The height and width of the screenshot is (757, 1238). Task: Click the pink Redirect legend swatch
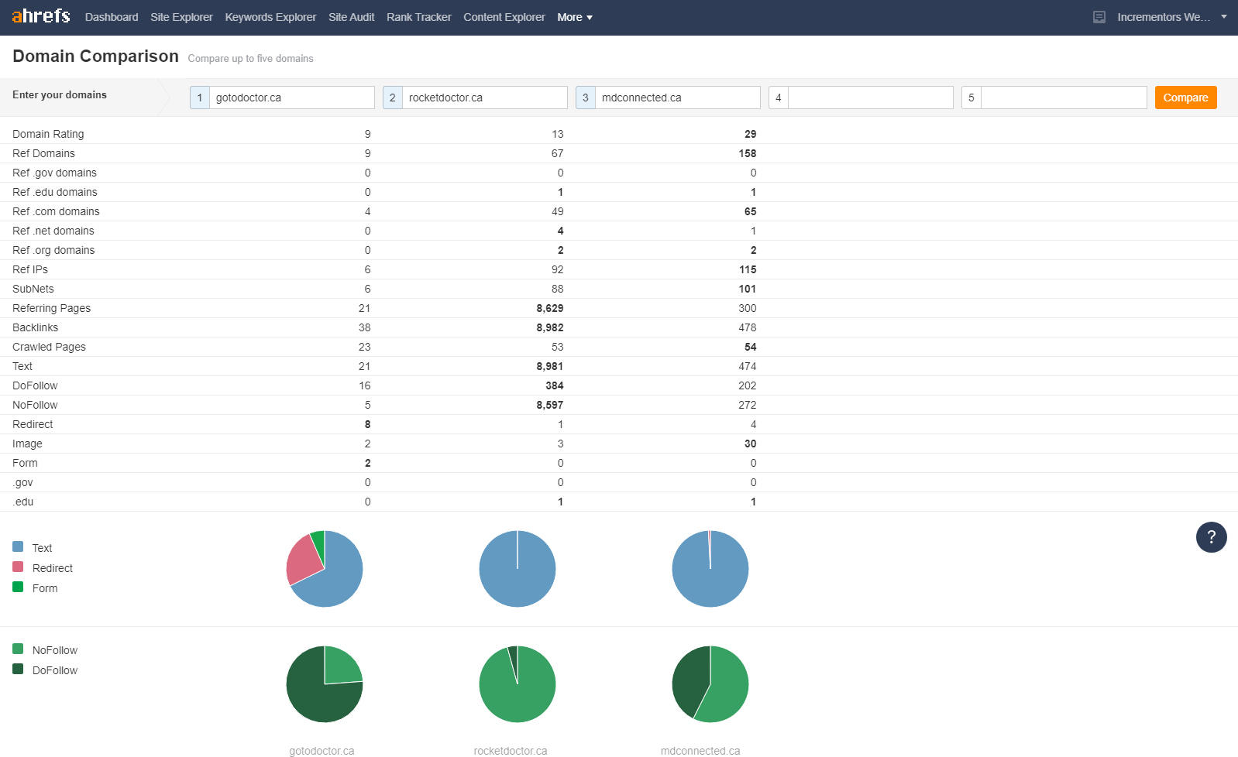click(18, 567)
